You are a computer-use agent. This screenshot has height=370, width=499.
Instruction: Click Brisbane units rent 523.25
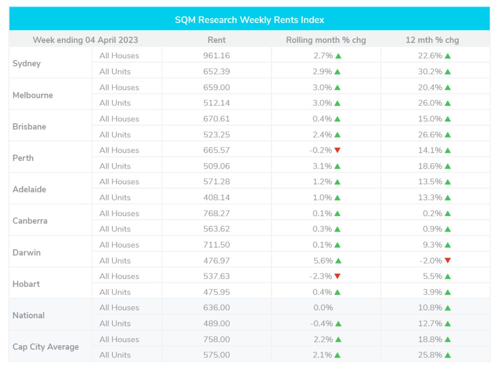216,135
